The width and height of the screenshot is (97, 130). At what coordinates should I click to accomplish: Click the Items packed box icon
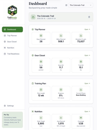pos(41,62)
